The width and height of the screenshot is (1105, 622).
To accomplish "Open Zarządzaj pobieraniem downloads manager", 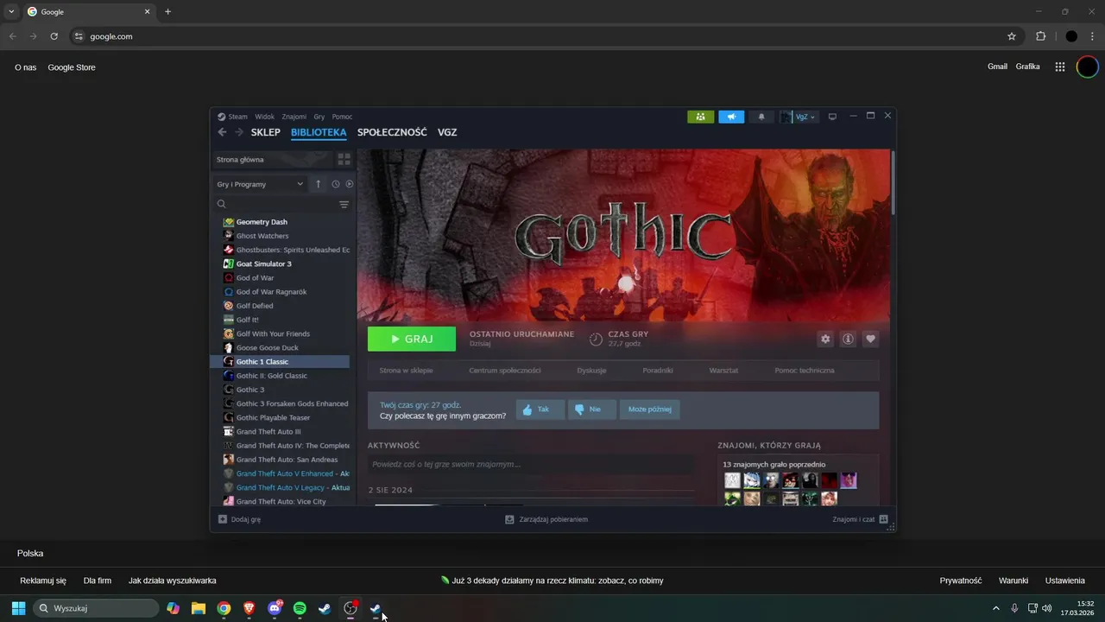I will (x=546, y=519).
